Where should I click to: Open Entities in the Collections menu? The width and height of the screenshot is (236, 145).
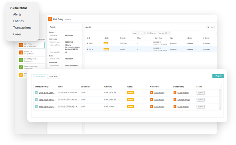click(18, 21)
